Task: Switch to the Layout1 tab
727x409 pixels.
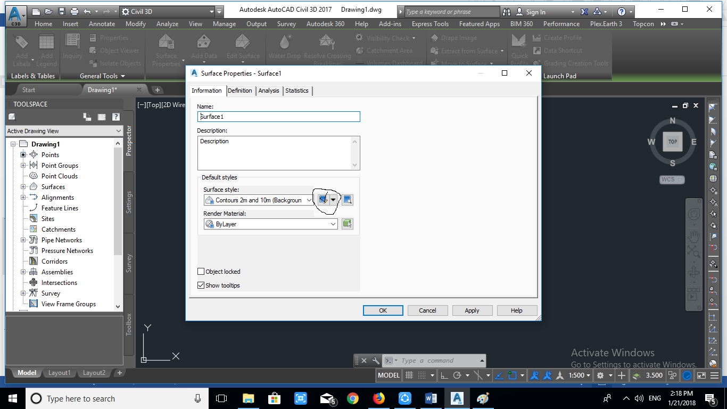Action: click(x=59, y=373)
